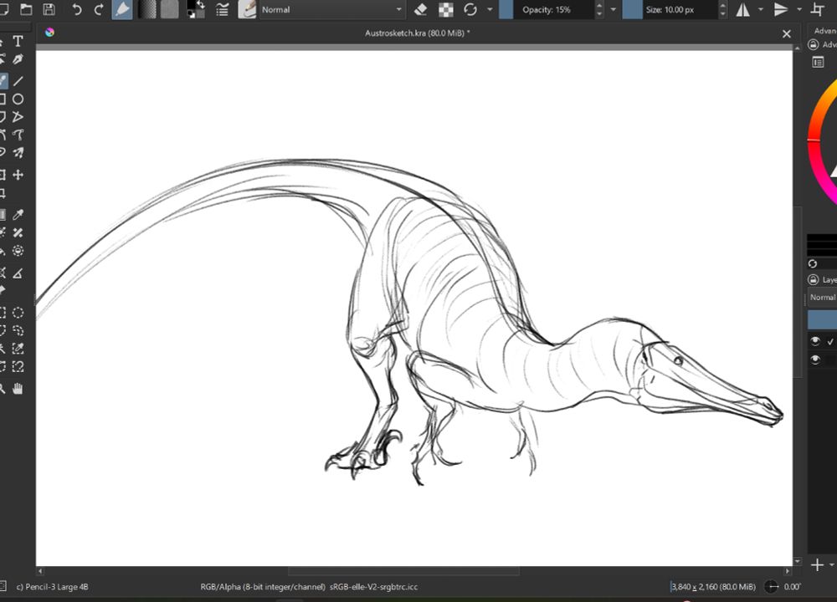Viewport: 837px width, 602px height.
Task: Toggle visibility of the second layer
Action: coord(814,360)
